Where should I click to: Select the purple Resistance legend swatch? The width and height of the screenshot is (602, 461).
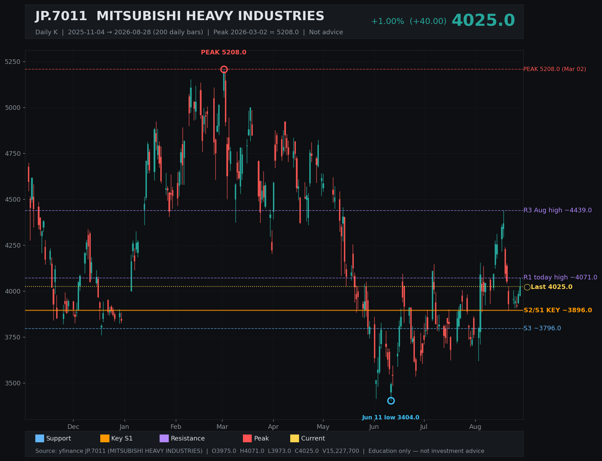click(x=164, y=438)
